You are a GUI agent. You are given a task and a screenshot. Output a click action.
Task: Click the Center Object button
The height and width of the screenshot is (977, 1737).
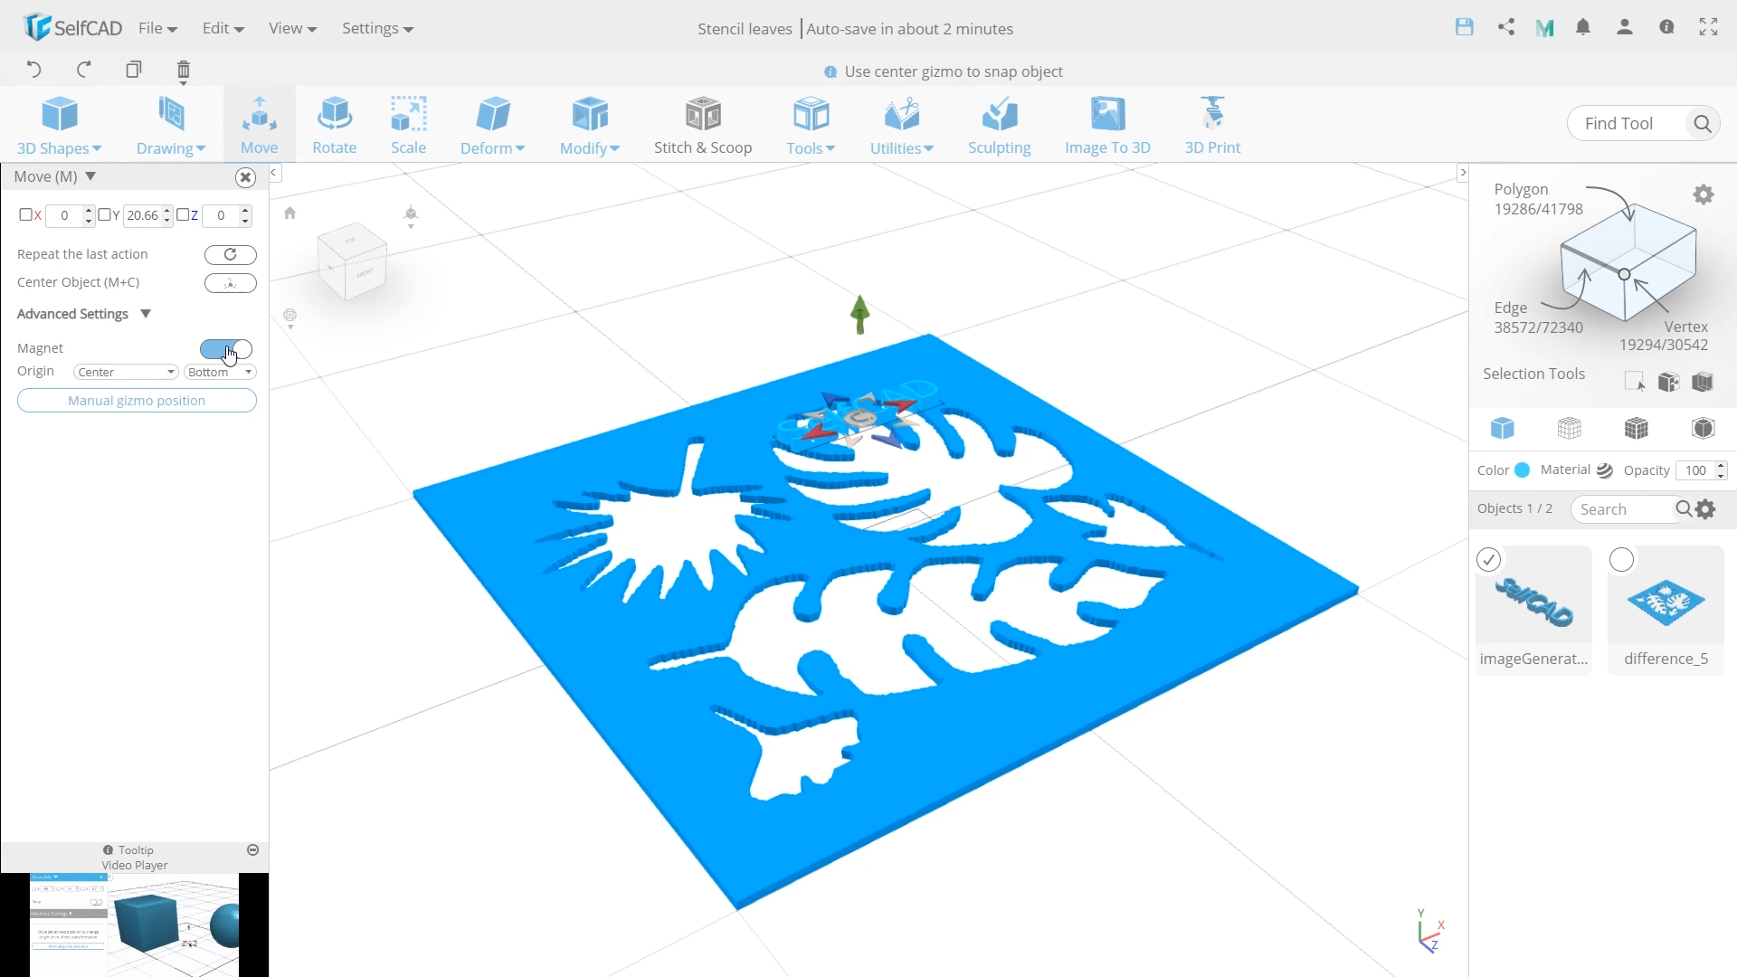point(231,283)
